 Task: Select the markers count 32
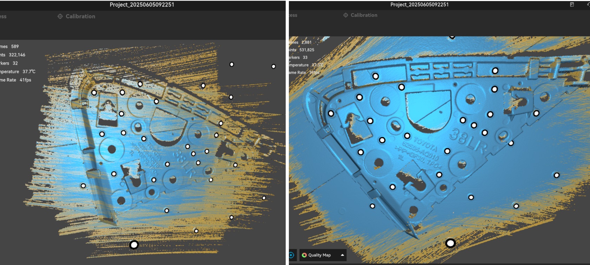click(x=15, y=63)
